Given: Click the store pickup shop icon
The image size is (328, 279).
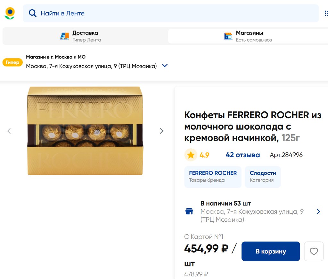Looking at the screenshot, I should 228,36.
